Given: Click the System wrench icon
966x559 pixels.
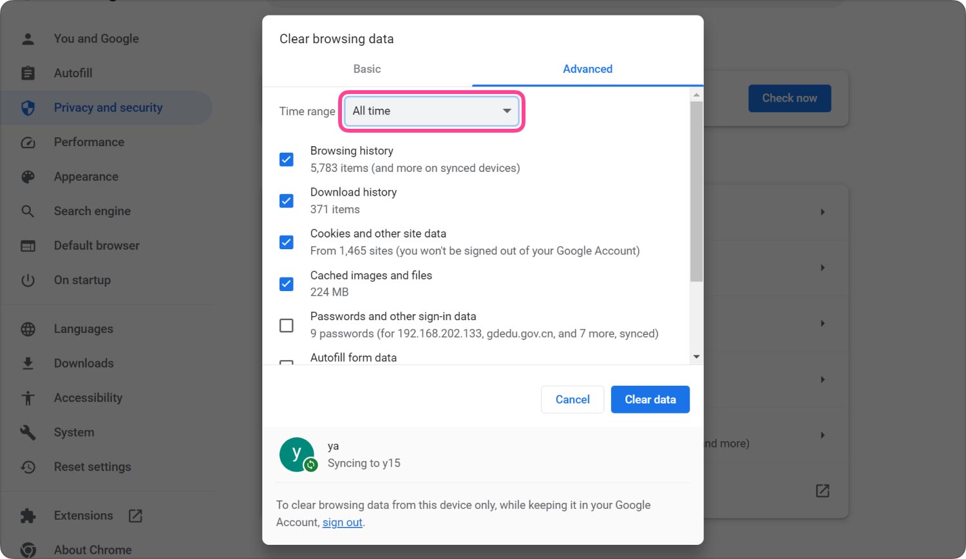Looking at the screenshot, I should coord(28,432).
